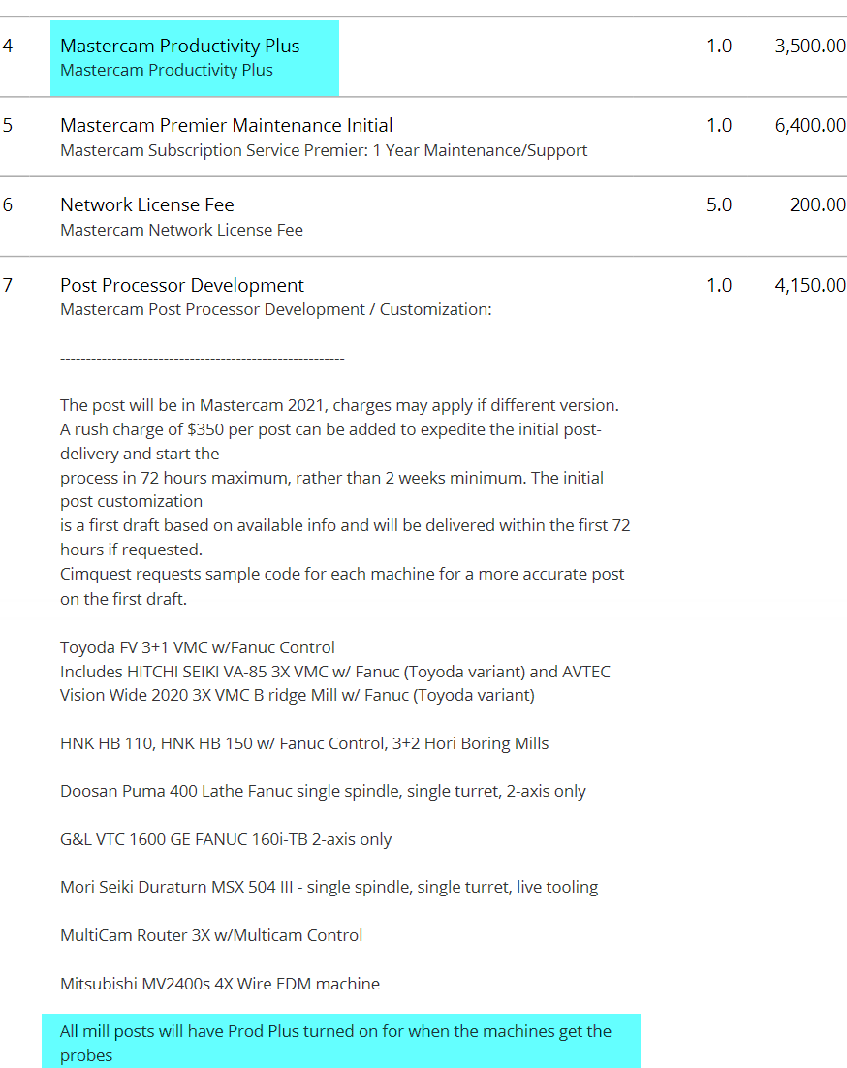847x1068 pixels.
Task: Click the 6,400.00 price value
Action: [809, 125]
